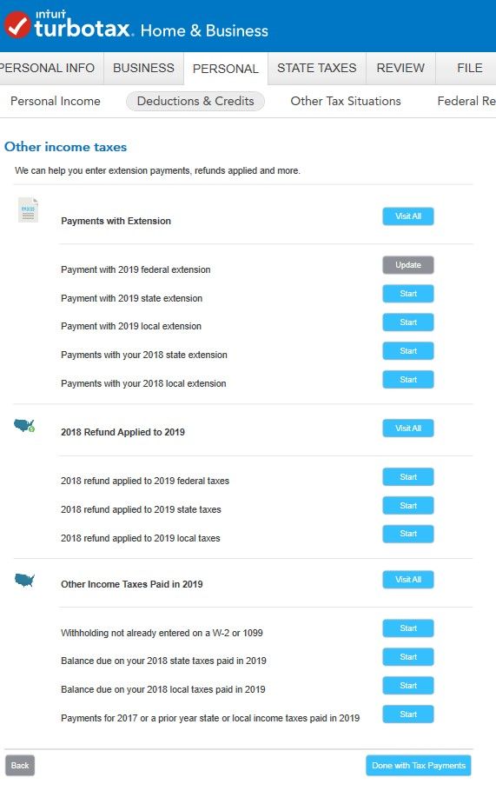Click Done with Tax Payments
496x804 pixels.
click(418, 766)
